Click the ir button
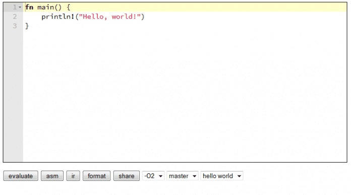351x195 pixels. click(x=73, y=176)
